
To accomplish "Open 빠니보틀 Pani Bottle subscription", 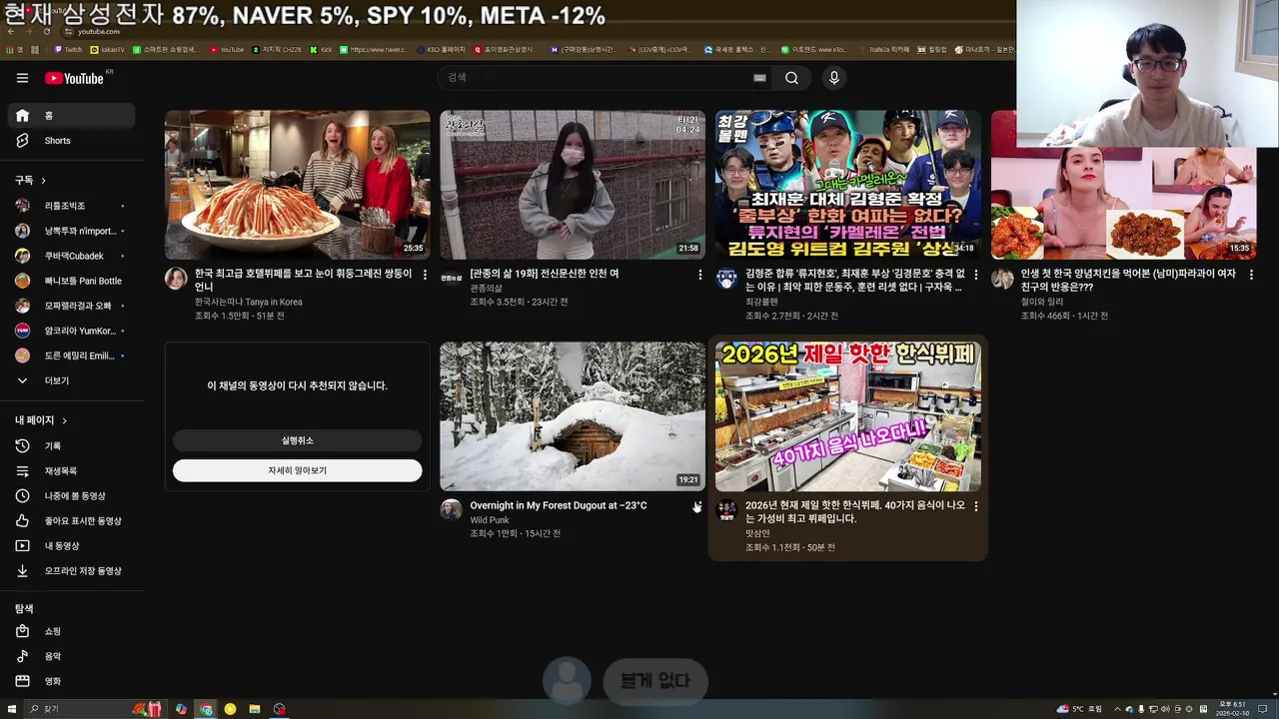I will point(70,281).
